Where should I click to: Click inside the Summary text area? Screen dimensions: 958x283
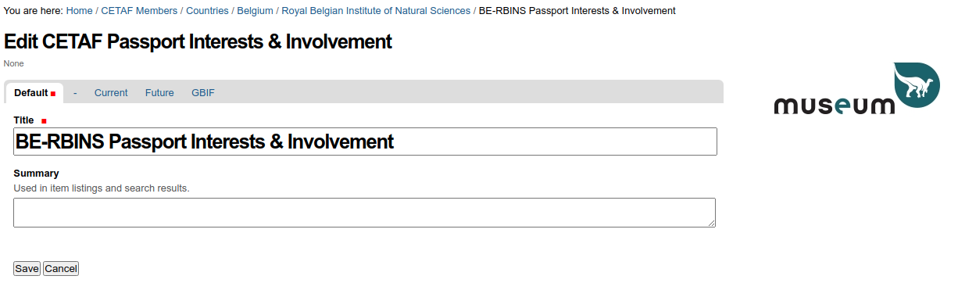coord(365,213)
